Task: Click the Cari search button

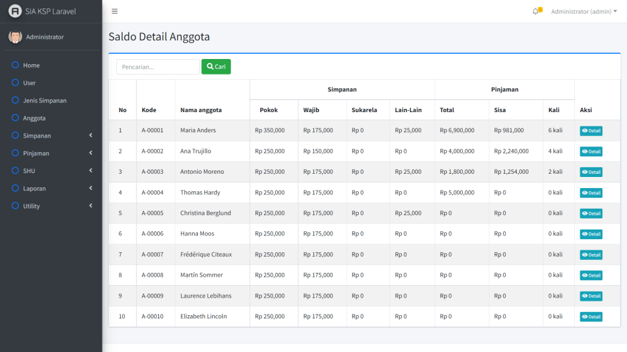Action: tap(216, 67)
